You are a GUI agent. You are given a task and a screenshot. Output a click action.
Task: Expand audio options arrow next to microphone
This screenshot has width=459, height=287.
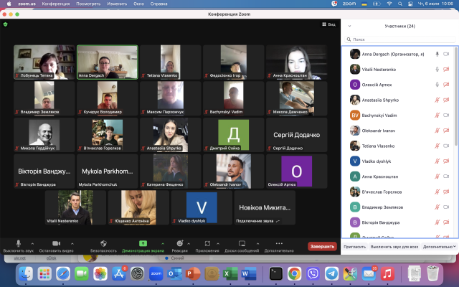[x=32, y=243]
